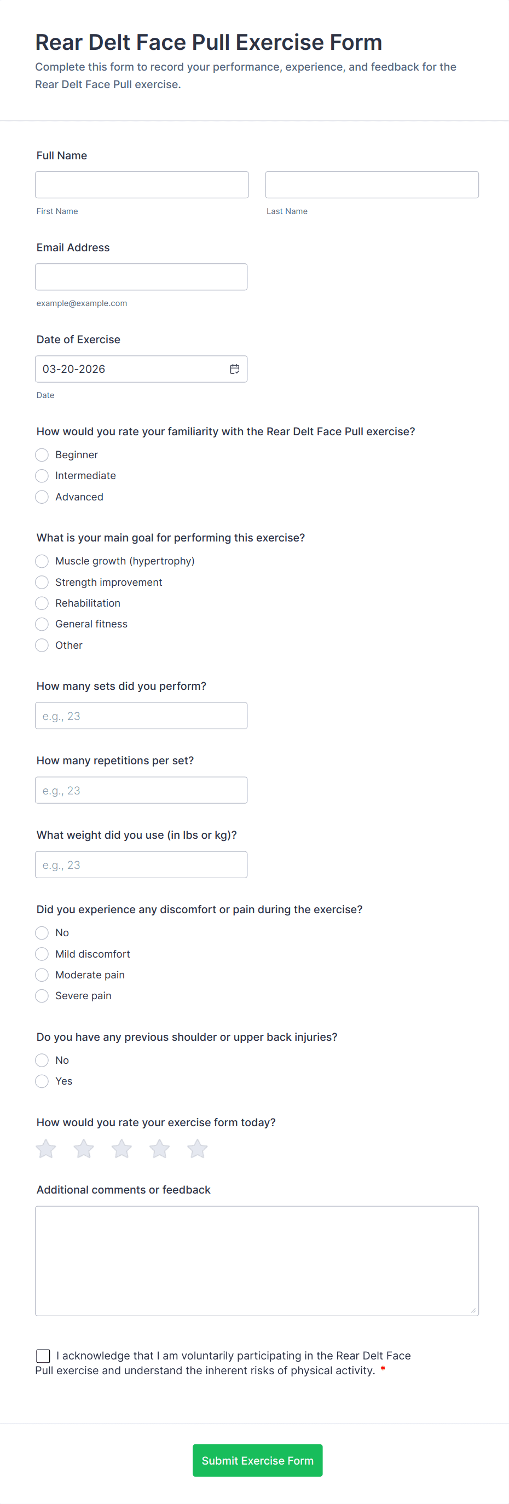Click the Last Name input box
This screenshot has height=1504, width=509.
(372, 185)
